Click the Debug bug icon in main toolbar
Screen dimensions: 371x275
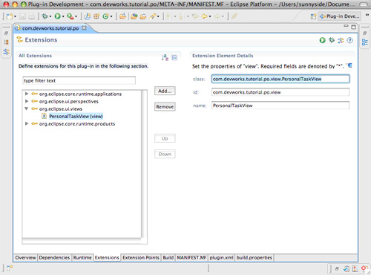[45, 16]
